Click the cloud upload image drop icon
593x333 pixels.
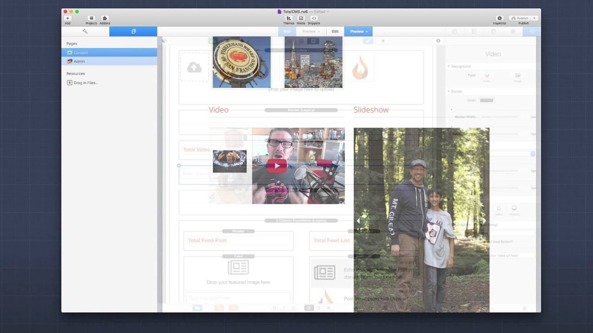(194, 68)
